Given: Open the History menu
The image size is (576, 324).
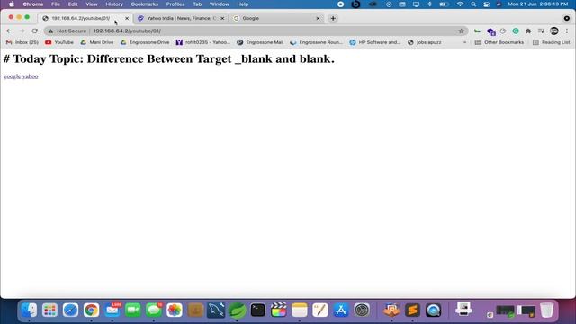Looking at the screenshot, I should (114, 4).
